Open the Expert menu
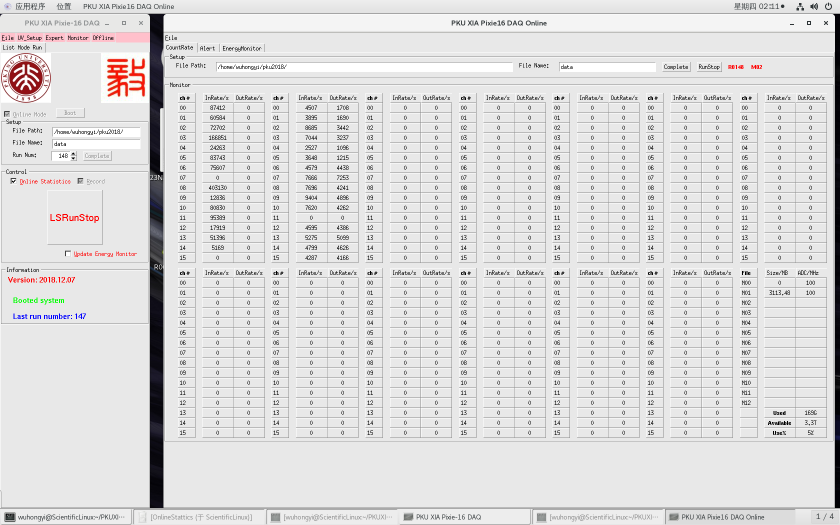840x525 pixels. click(x=54, y=38)
